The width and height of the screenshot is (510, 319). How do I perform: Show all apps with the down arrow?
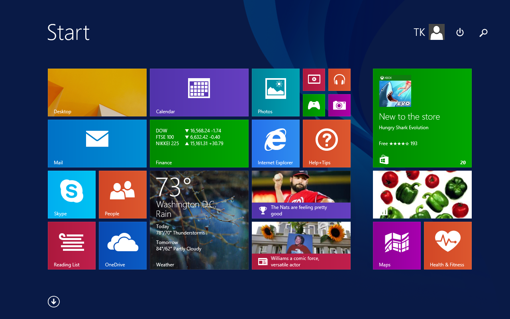pyautogui.click(x=54, y=301)
